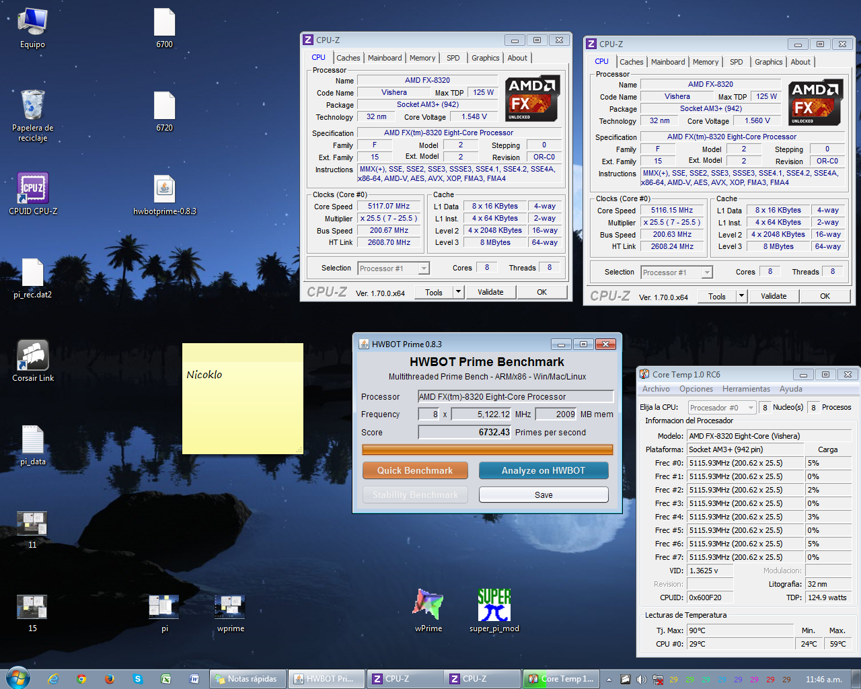Open Mainboard tab in 1.548 V CPU-Z window
The image size is (861, 689).
(385, 58)
